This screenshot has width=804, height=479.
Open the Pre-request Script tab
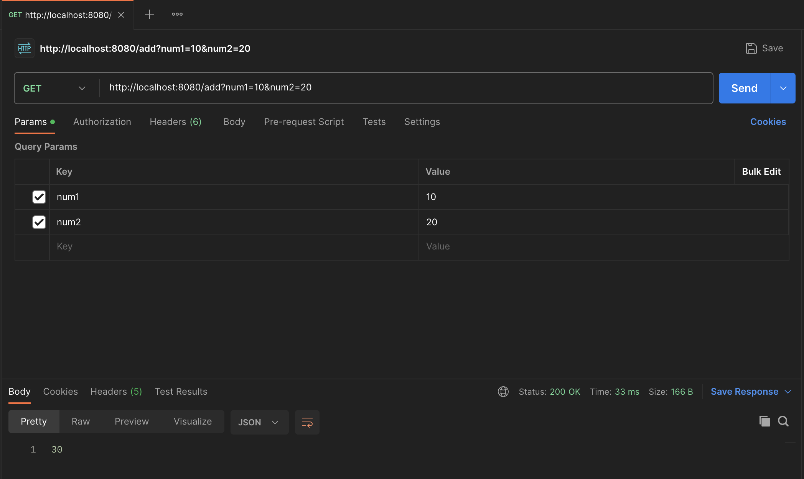click(304, 122)
